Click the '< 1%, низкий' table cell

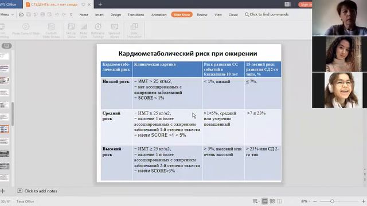223,93
